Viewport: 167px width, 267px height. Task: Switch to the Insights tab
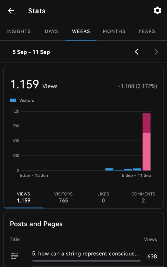(18, 31)
